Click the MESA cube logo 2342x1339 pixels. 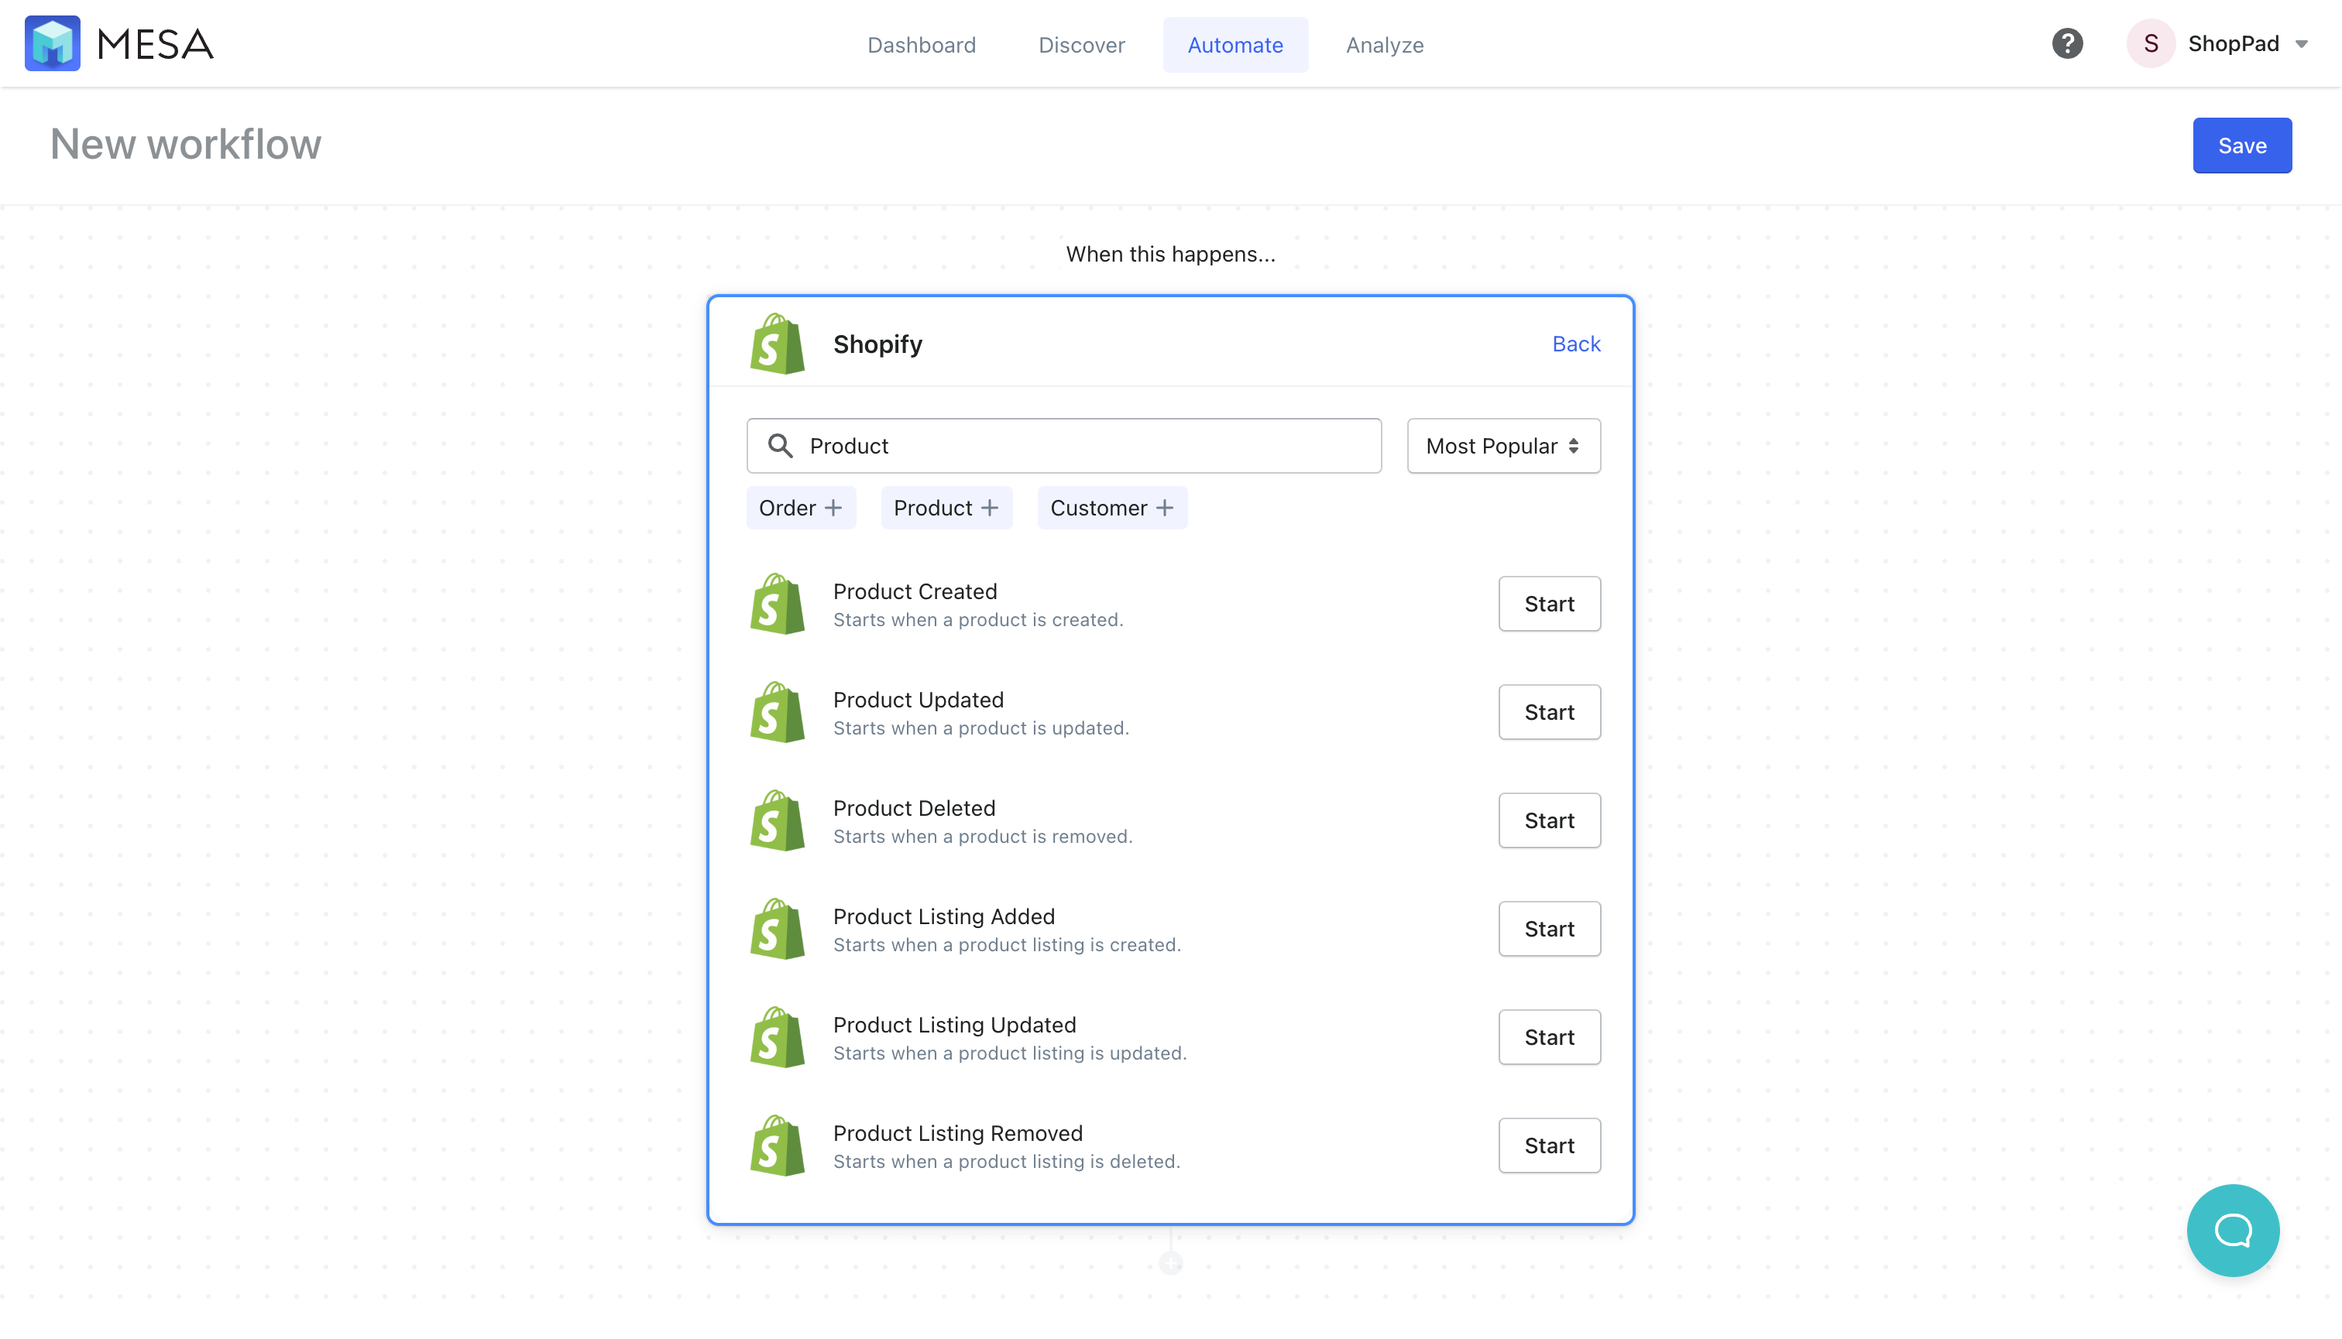(53, 43)
